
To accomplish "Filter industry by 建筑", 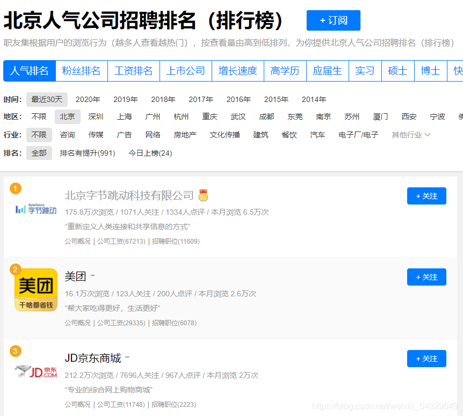I will click(261, 135).
